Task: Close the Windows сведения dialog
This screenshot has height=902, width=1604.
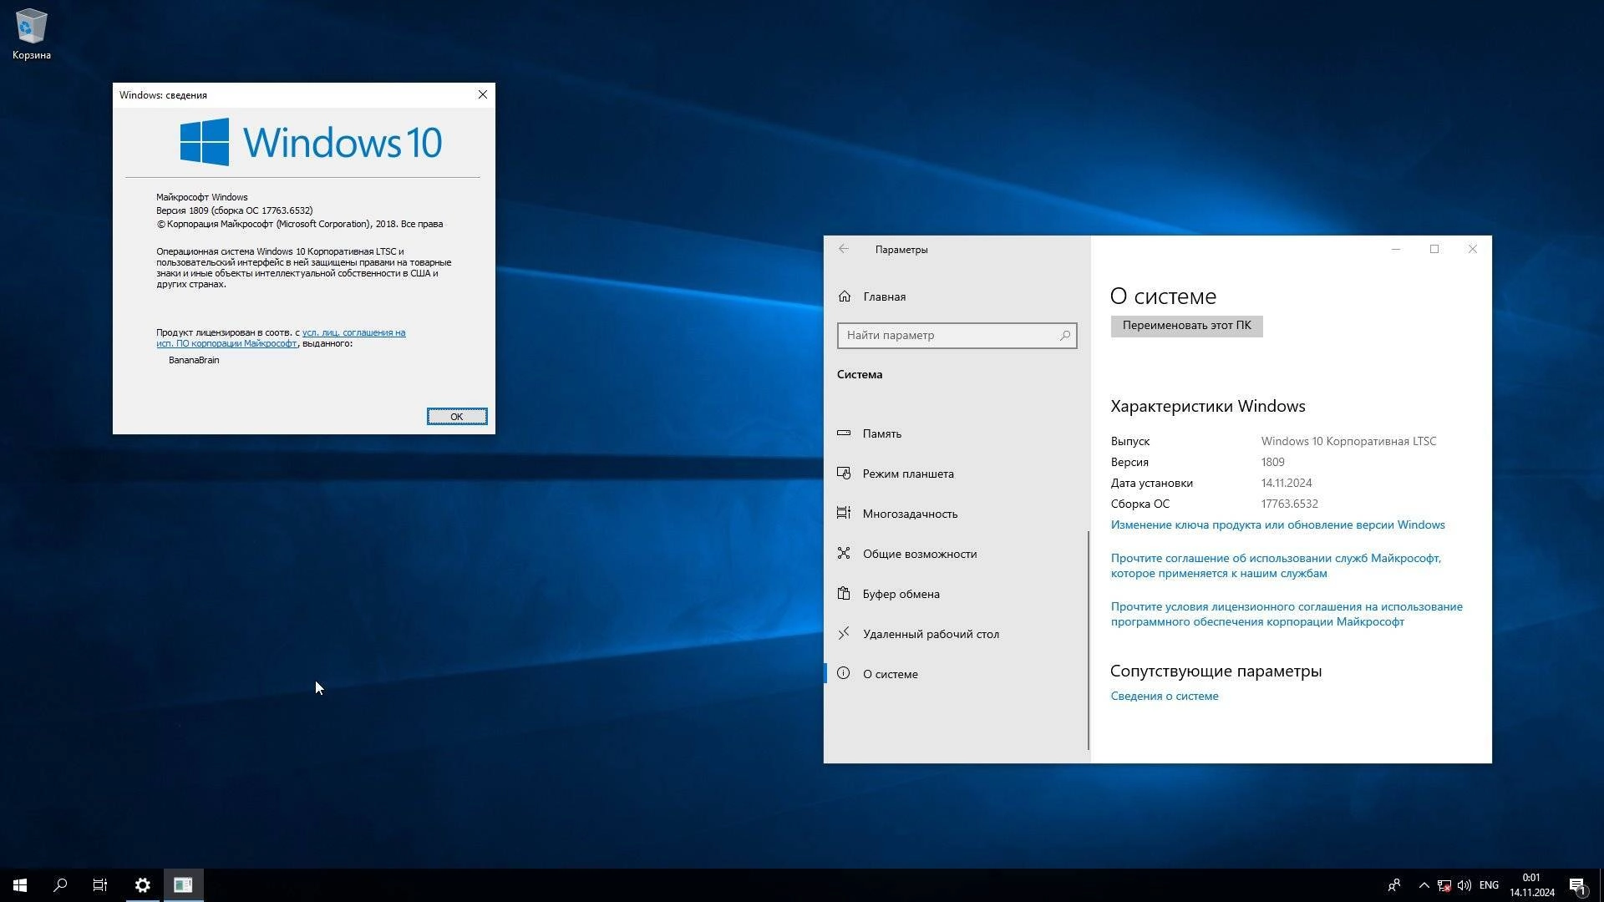Action: [482, 94]
